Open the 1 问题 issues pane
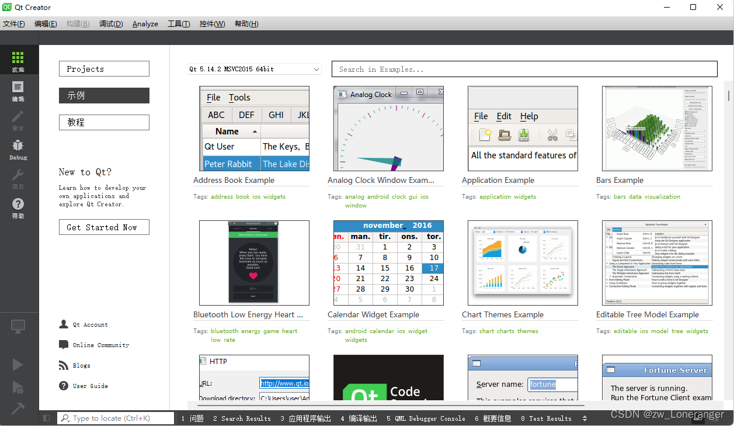 (192, 418)
